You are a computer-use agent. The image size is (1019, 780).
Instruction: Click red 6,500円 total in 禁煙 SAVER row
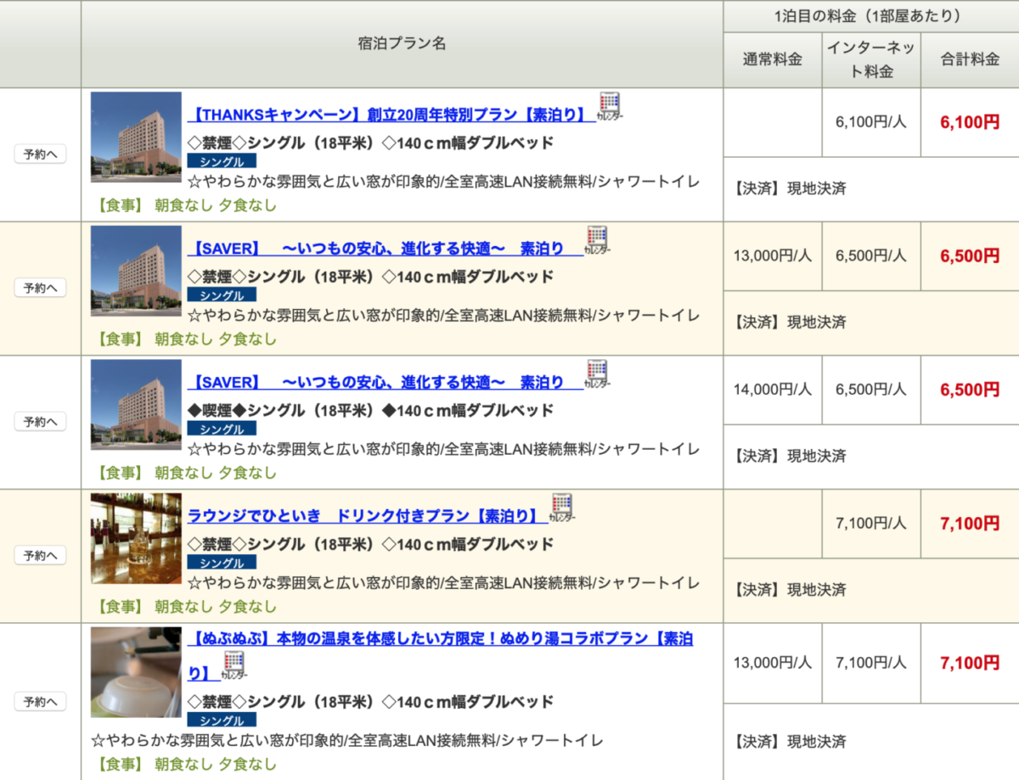pyautogui.click(x=970, y=255)
